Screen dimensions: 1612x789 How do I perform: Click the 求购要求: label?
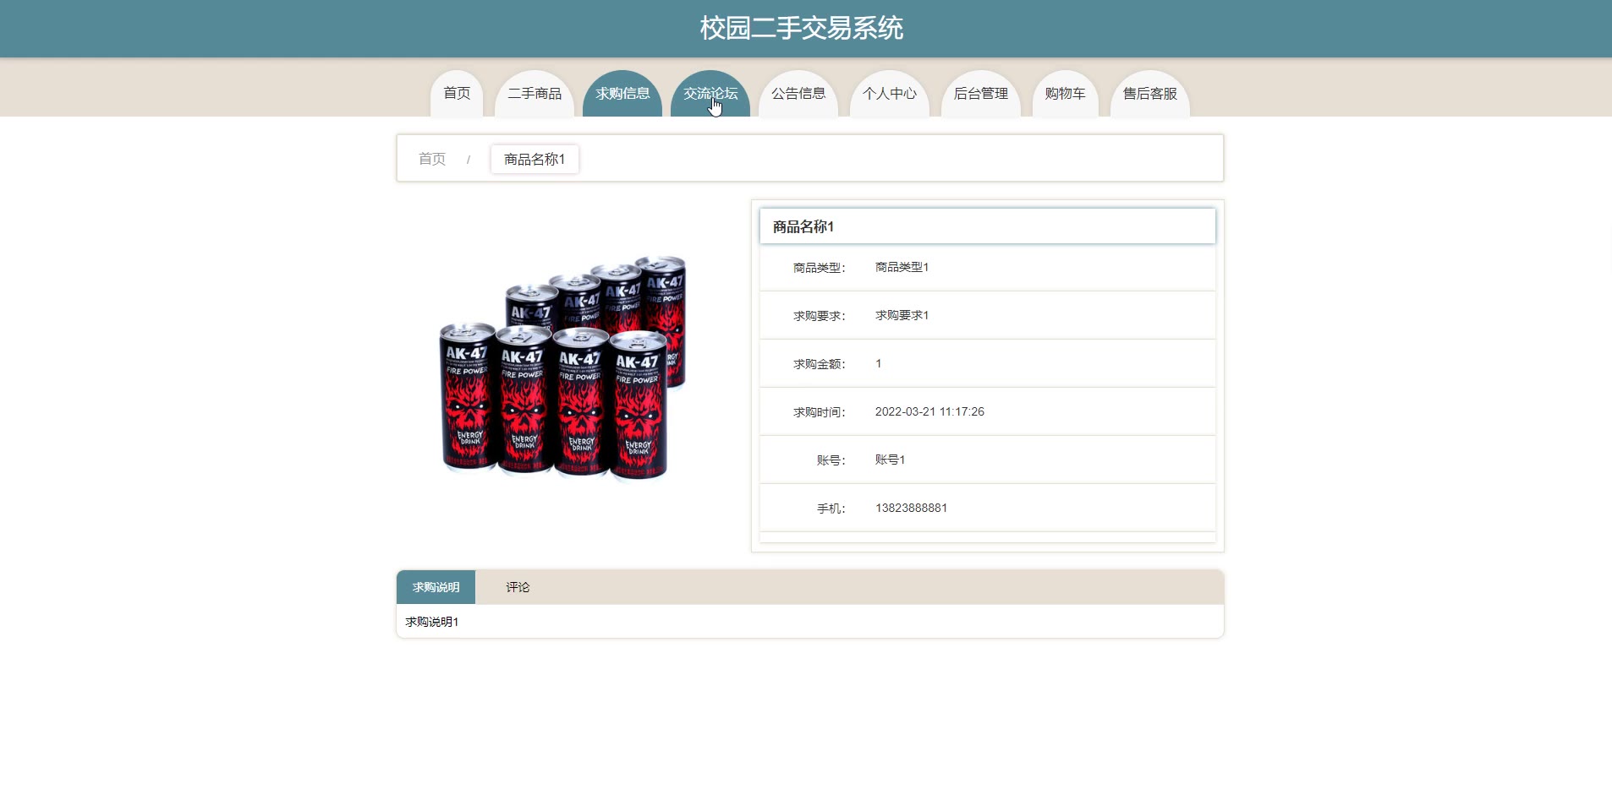(x=819, y=316)
